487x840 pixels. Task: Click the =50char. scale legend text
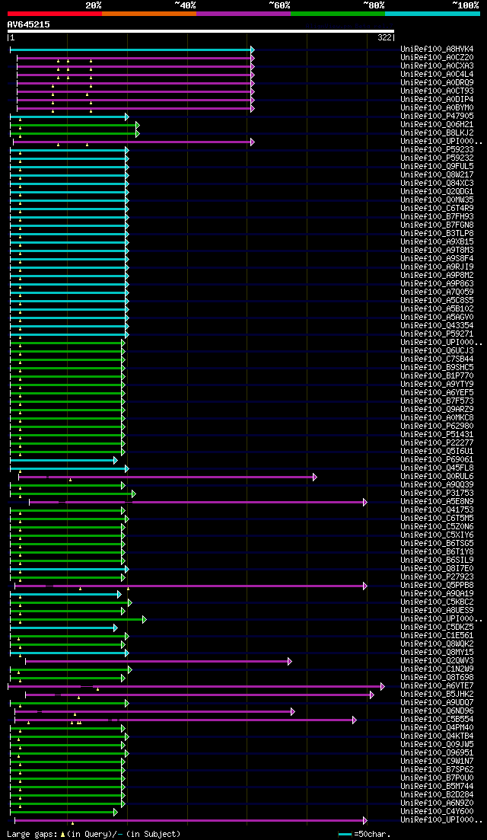point(372,835)
